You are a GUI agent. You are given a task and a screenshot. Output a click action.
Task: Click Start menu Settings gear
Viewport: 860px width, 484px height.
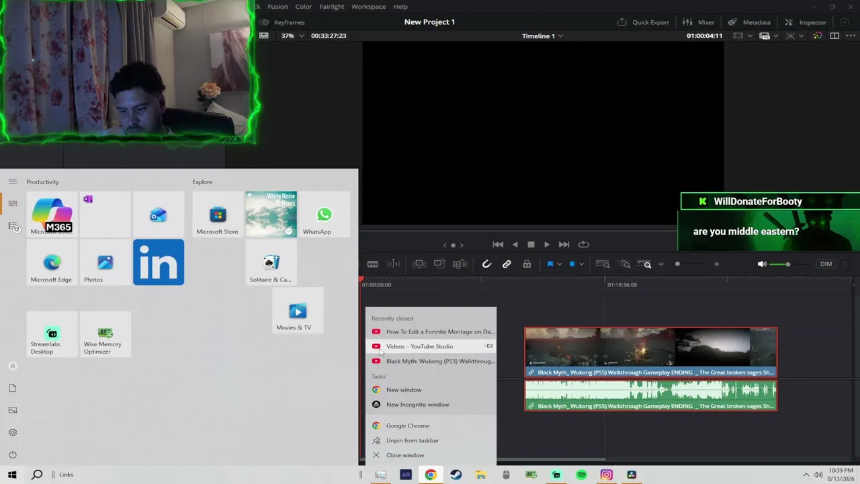point(13,432)
